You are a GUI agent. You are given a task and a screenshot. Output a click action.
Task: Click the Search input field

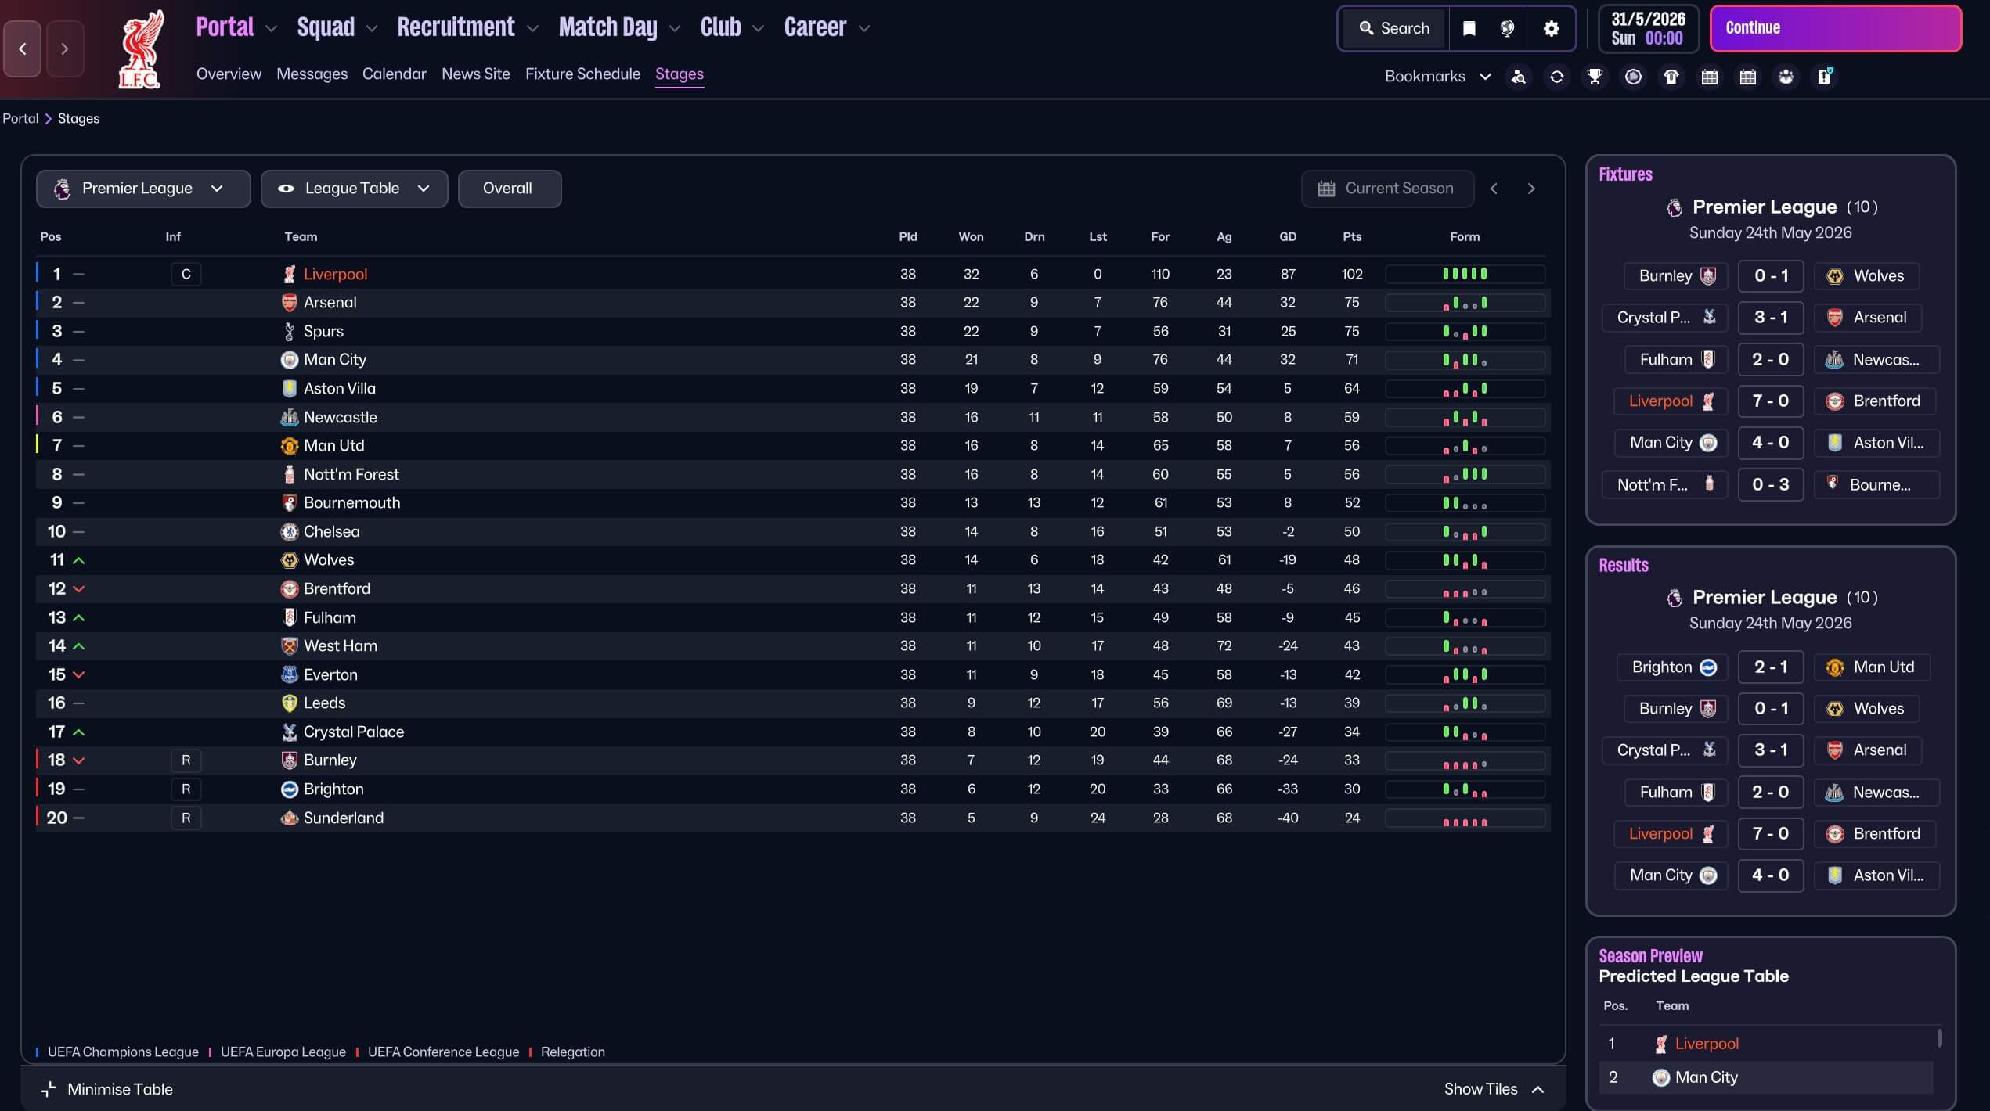(x=1395, y=29)
